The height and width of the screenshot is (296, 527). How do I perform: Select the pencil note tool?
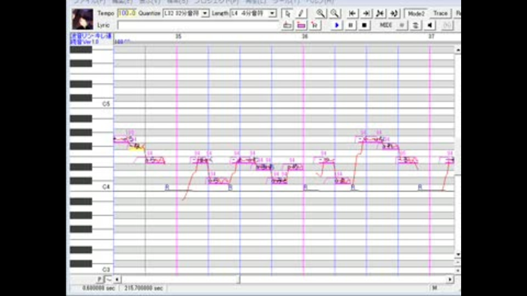[x=301, y=13]
